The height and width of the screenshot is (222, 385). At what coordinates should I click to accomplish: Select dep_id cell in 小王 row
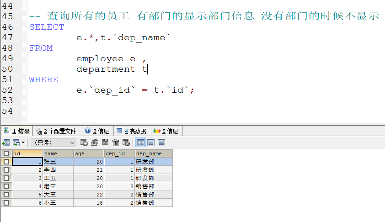coord(120,203)
